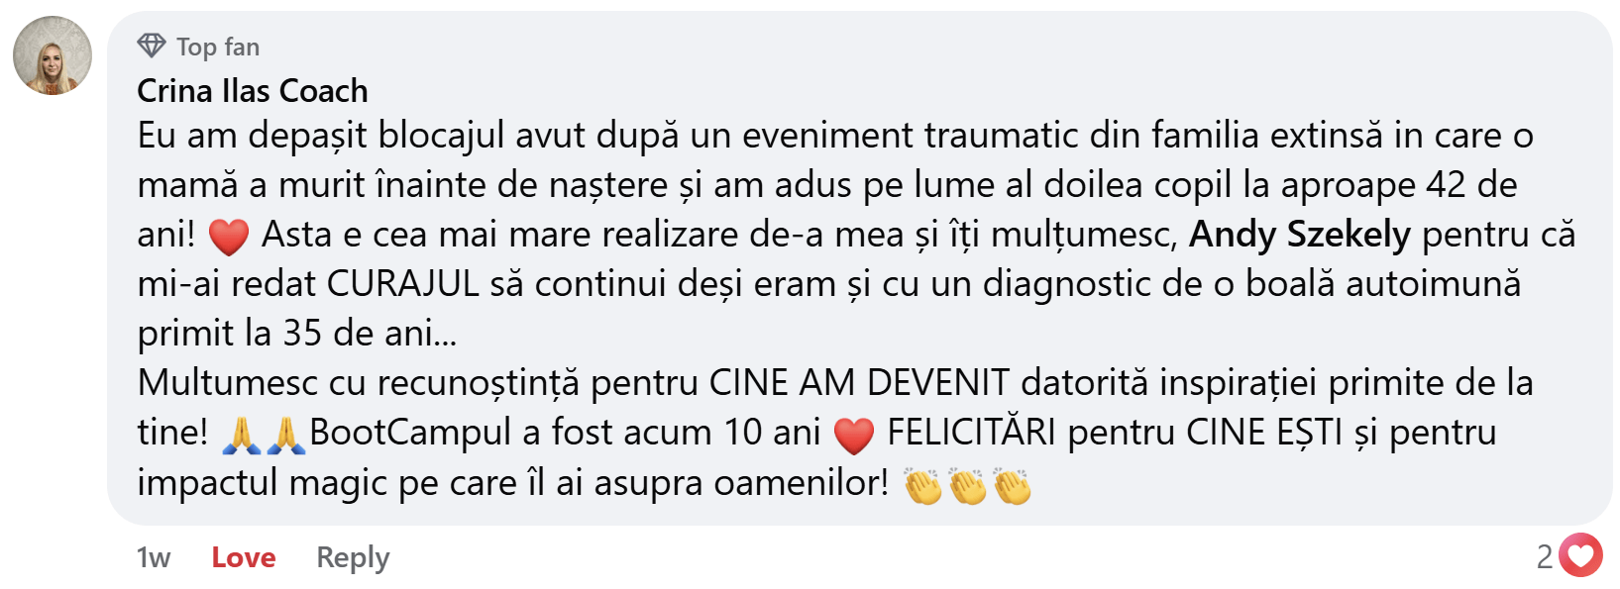Click the middle clapping hands emoji
The image size is (1620, 589).
click(967, 485)
